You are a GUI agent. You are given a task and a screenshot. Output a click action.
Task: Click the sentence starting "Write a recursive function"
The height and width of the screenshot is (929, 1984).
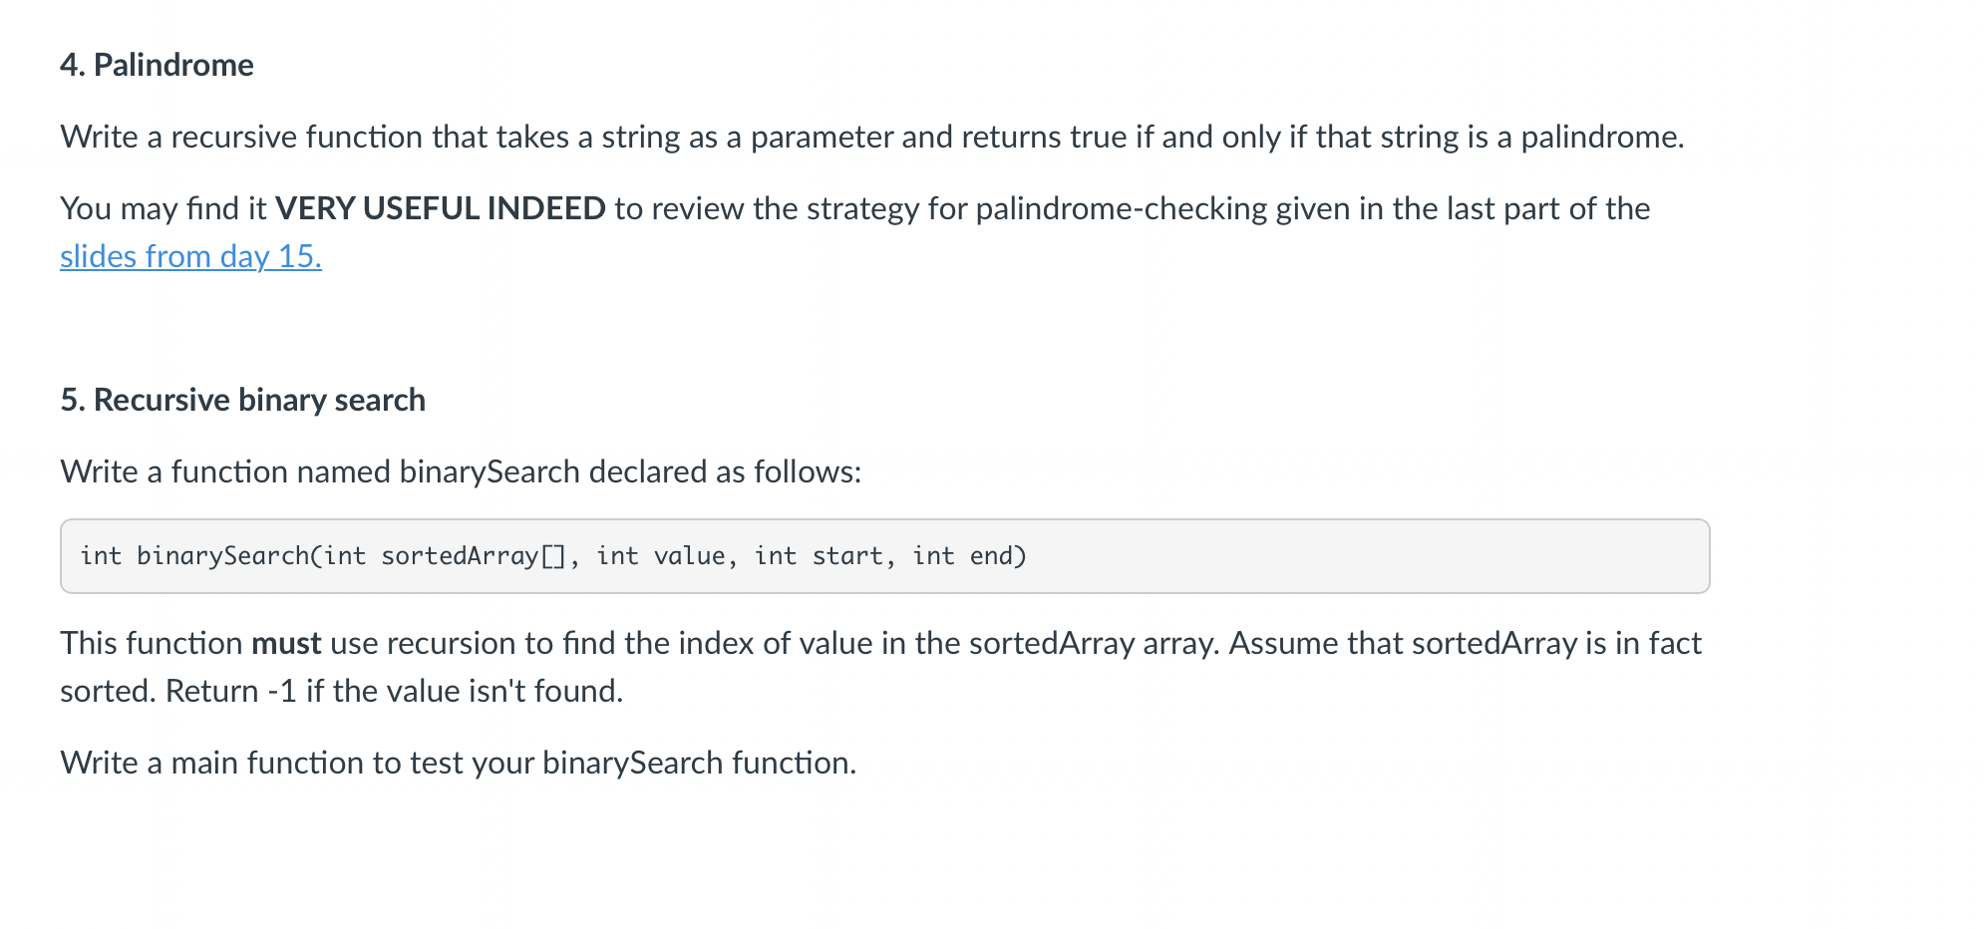coord(872,137)
